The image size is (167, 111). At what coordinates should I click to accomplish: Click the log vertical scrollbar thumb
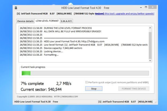(150, 45)
